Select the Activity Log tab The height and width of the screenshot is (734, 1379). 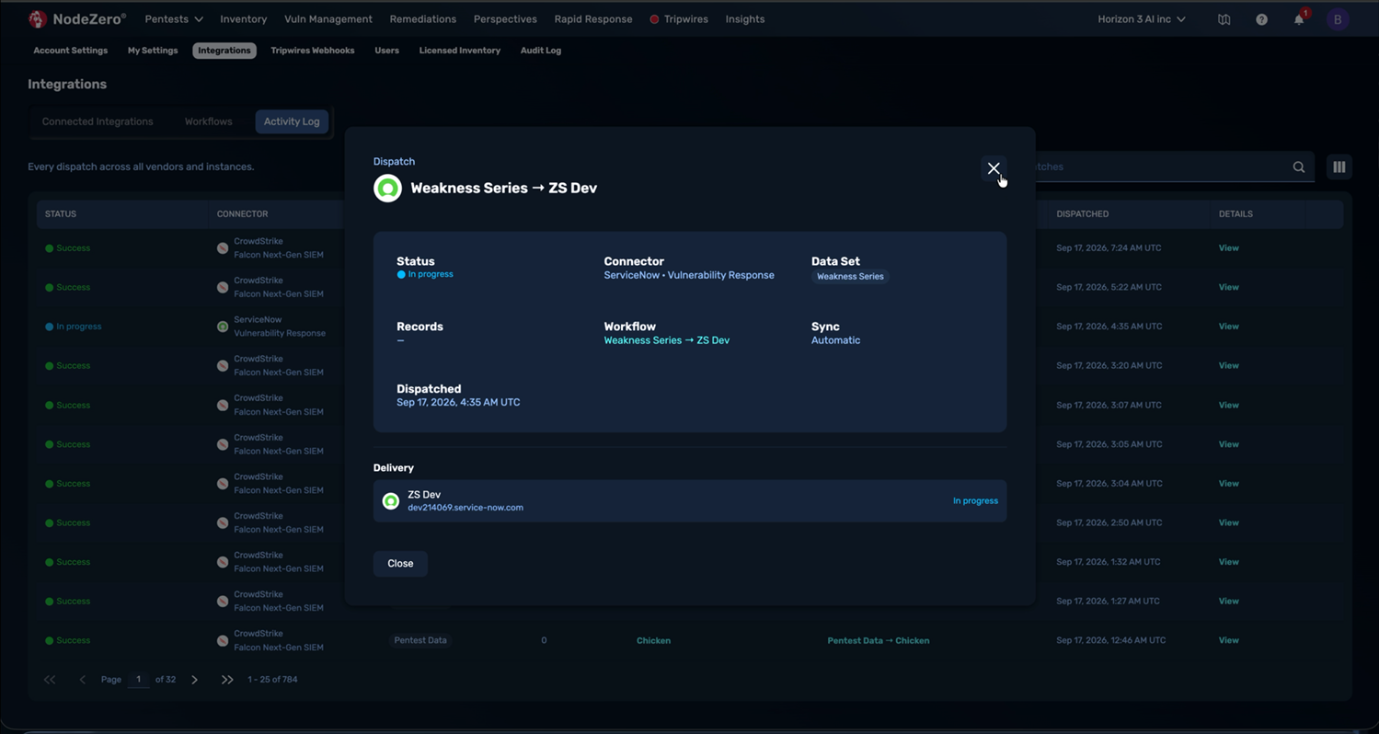[292, 121]
